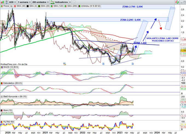Screen dimensions: 186x134
Task: Expand the arrow right of Indicadores
Action: [x=70, y=2]
